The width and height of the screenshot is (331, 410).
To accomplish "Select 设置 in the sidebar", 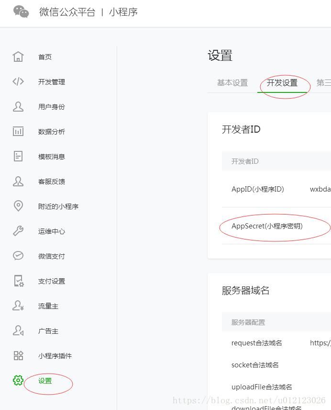I will 45,381.
